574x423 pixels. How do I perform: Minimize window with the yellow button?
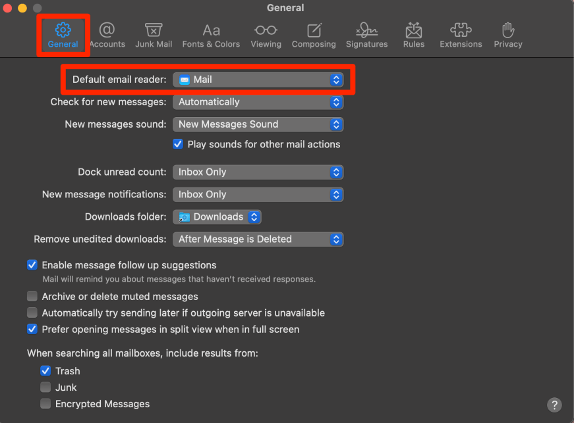(22, 8)
